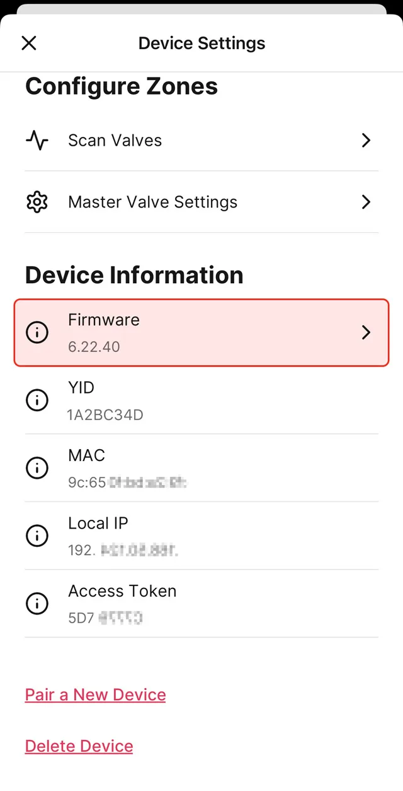The image size is (403, 791).
Task: Click the Configure Zones heading
Action: [x=121, y=86]
